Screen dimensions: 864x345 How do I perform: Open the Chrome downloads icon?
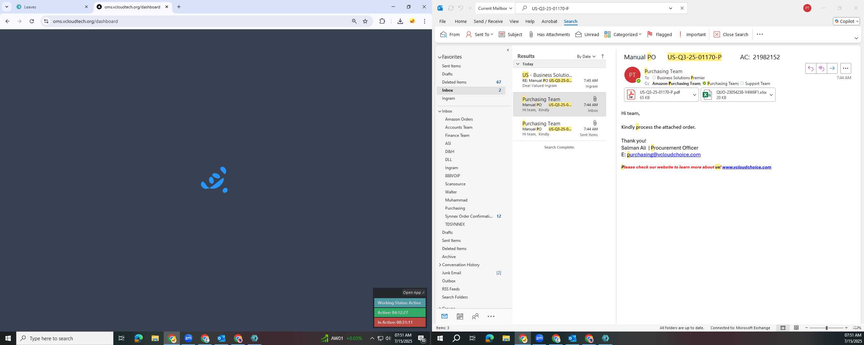tap(400, 21)
